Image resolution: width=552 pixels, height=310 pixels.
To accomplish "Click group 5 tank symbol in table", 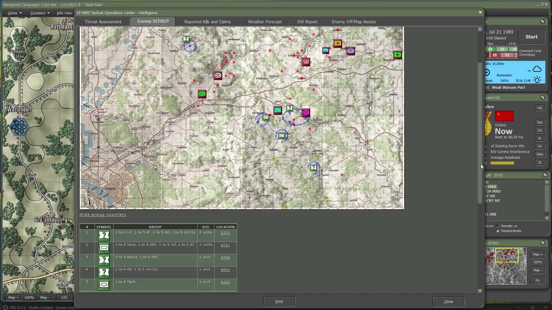I will (103, 284).
